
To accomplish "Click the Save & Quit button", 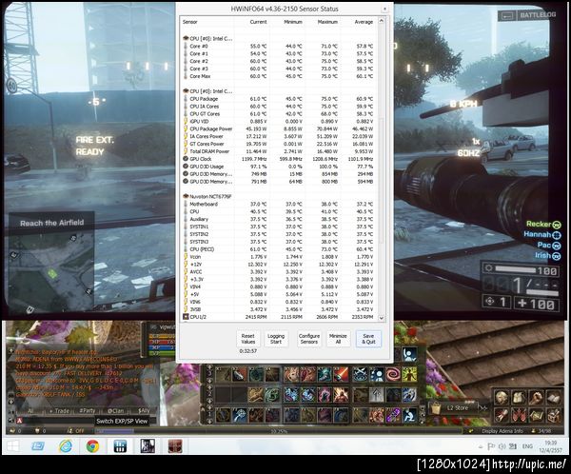I will (368, 339).
